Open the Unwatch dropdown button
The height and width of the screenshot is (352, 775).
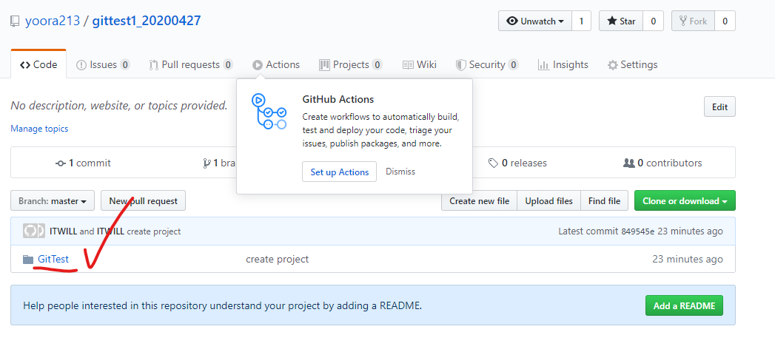pyautogui.click(x=535, y=21)
